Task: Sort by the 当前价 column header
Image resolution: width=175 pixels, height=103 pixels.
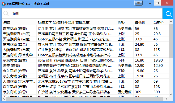Action: [x=160, y=22]
